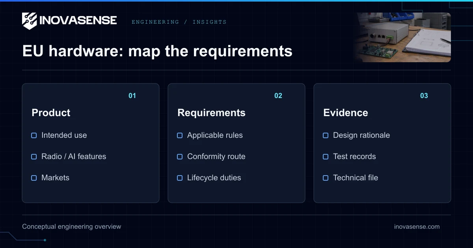Check the Applicable rules checkbox
This screenshot has width=473, height=248.
(x=180, y=135)
